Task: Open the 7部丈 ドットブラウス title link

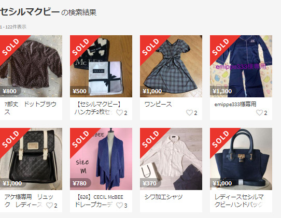Action: coord(31,108)
